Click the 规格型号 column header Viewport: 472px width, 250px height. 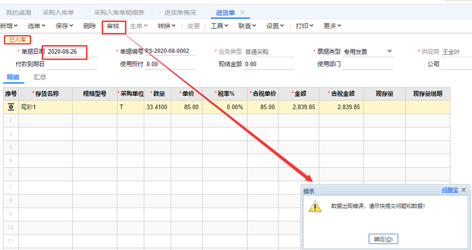(x=94, y=94)
